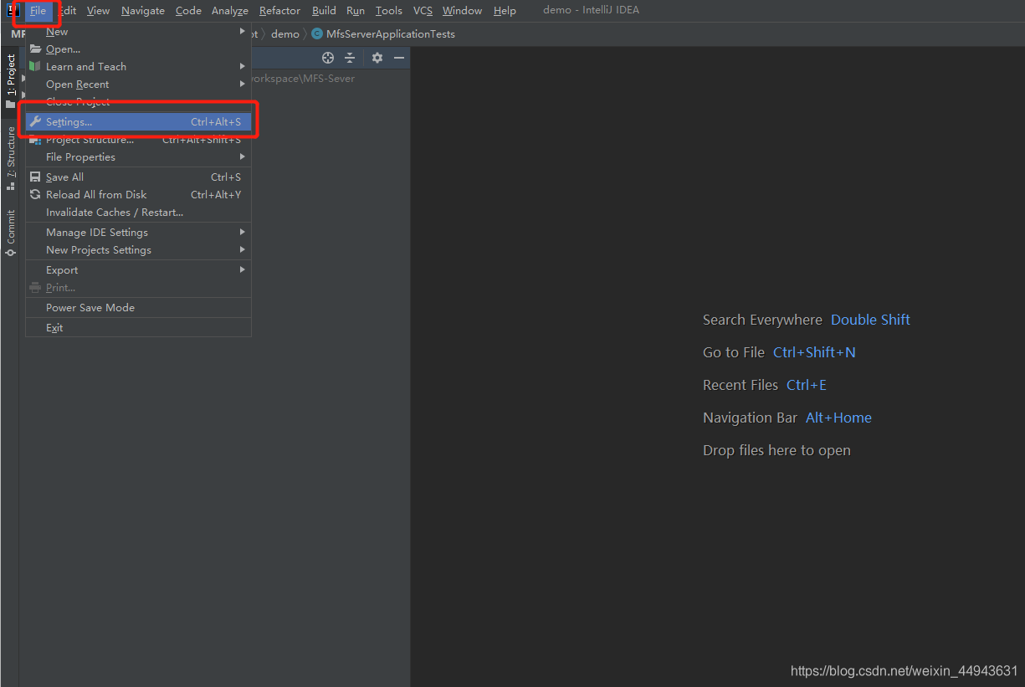Click the Ctrl+Shift+N shortcut hint
This screenshot has height=687, width=1025.
pos(814,352)
